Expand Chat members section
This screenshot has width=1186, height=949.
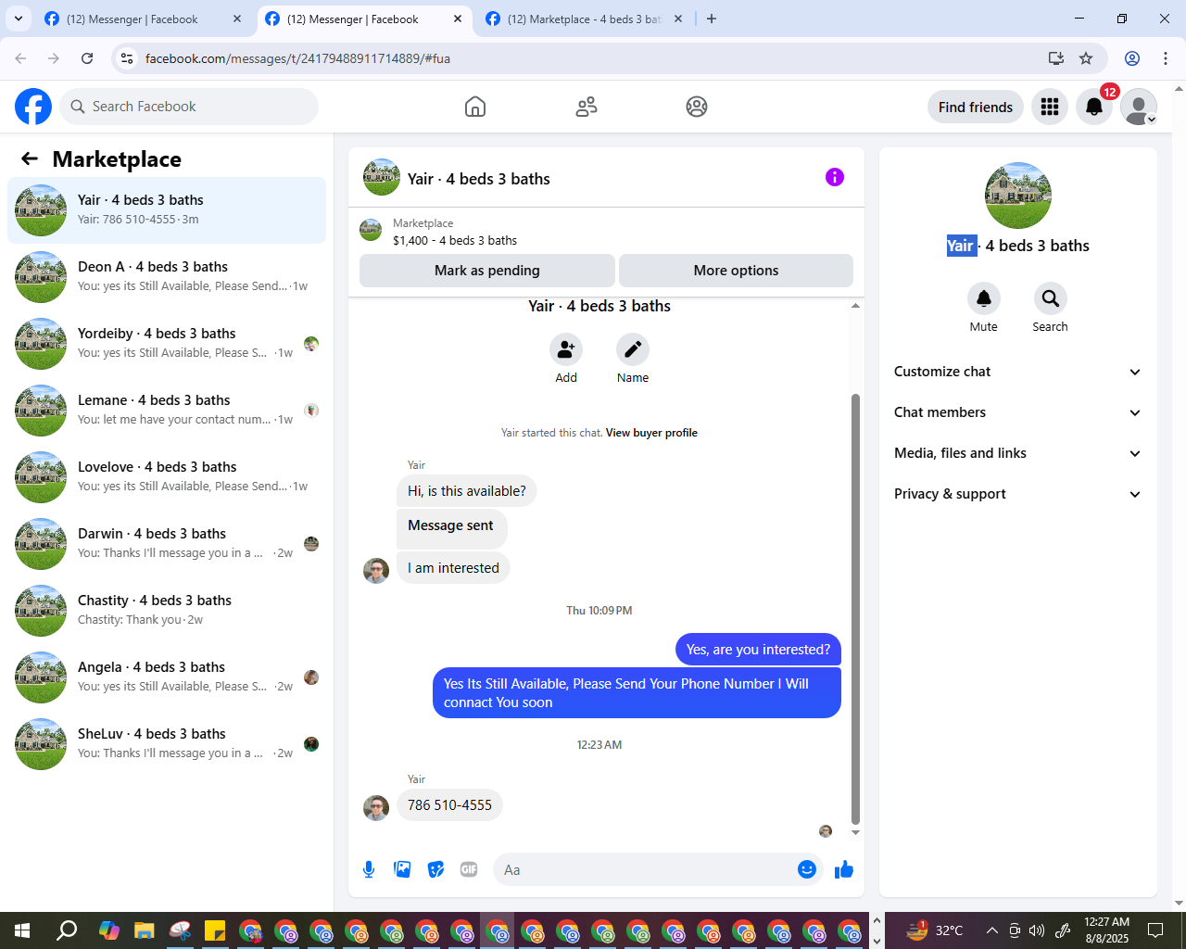coord(1017,412)
